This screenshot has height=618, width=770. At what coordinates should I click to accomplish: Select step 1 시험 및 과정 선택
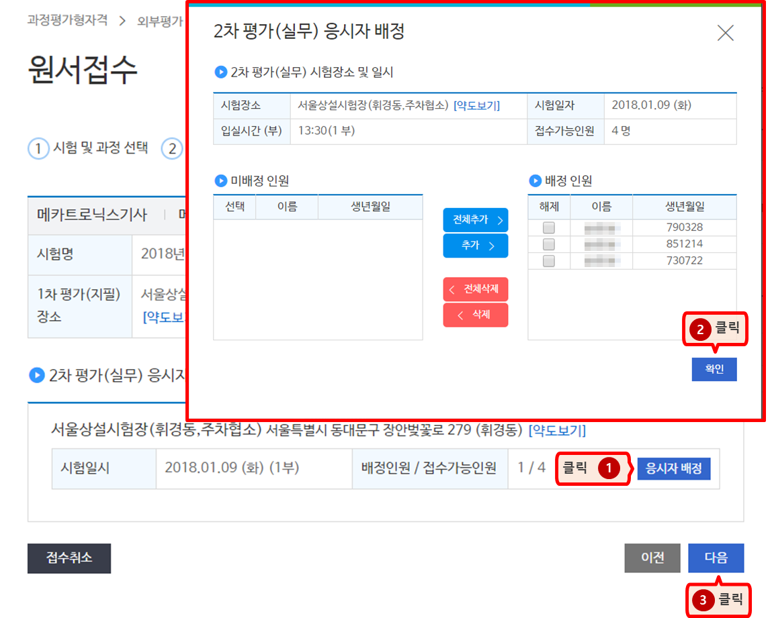89,148
